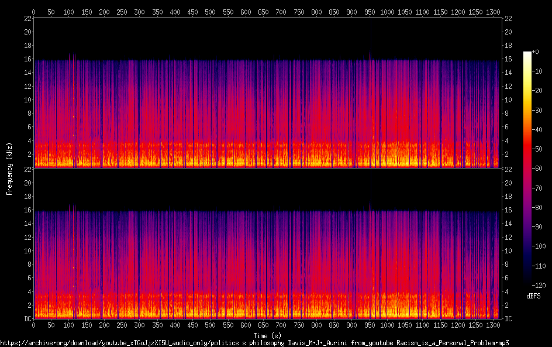Click the "Frequency (kHz)" axis label
The image size is (552, 347).
(9, 168)
